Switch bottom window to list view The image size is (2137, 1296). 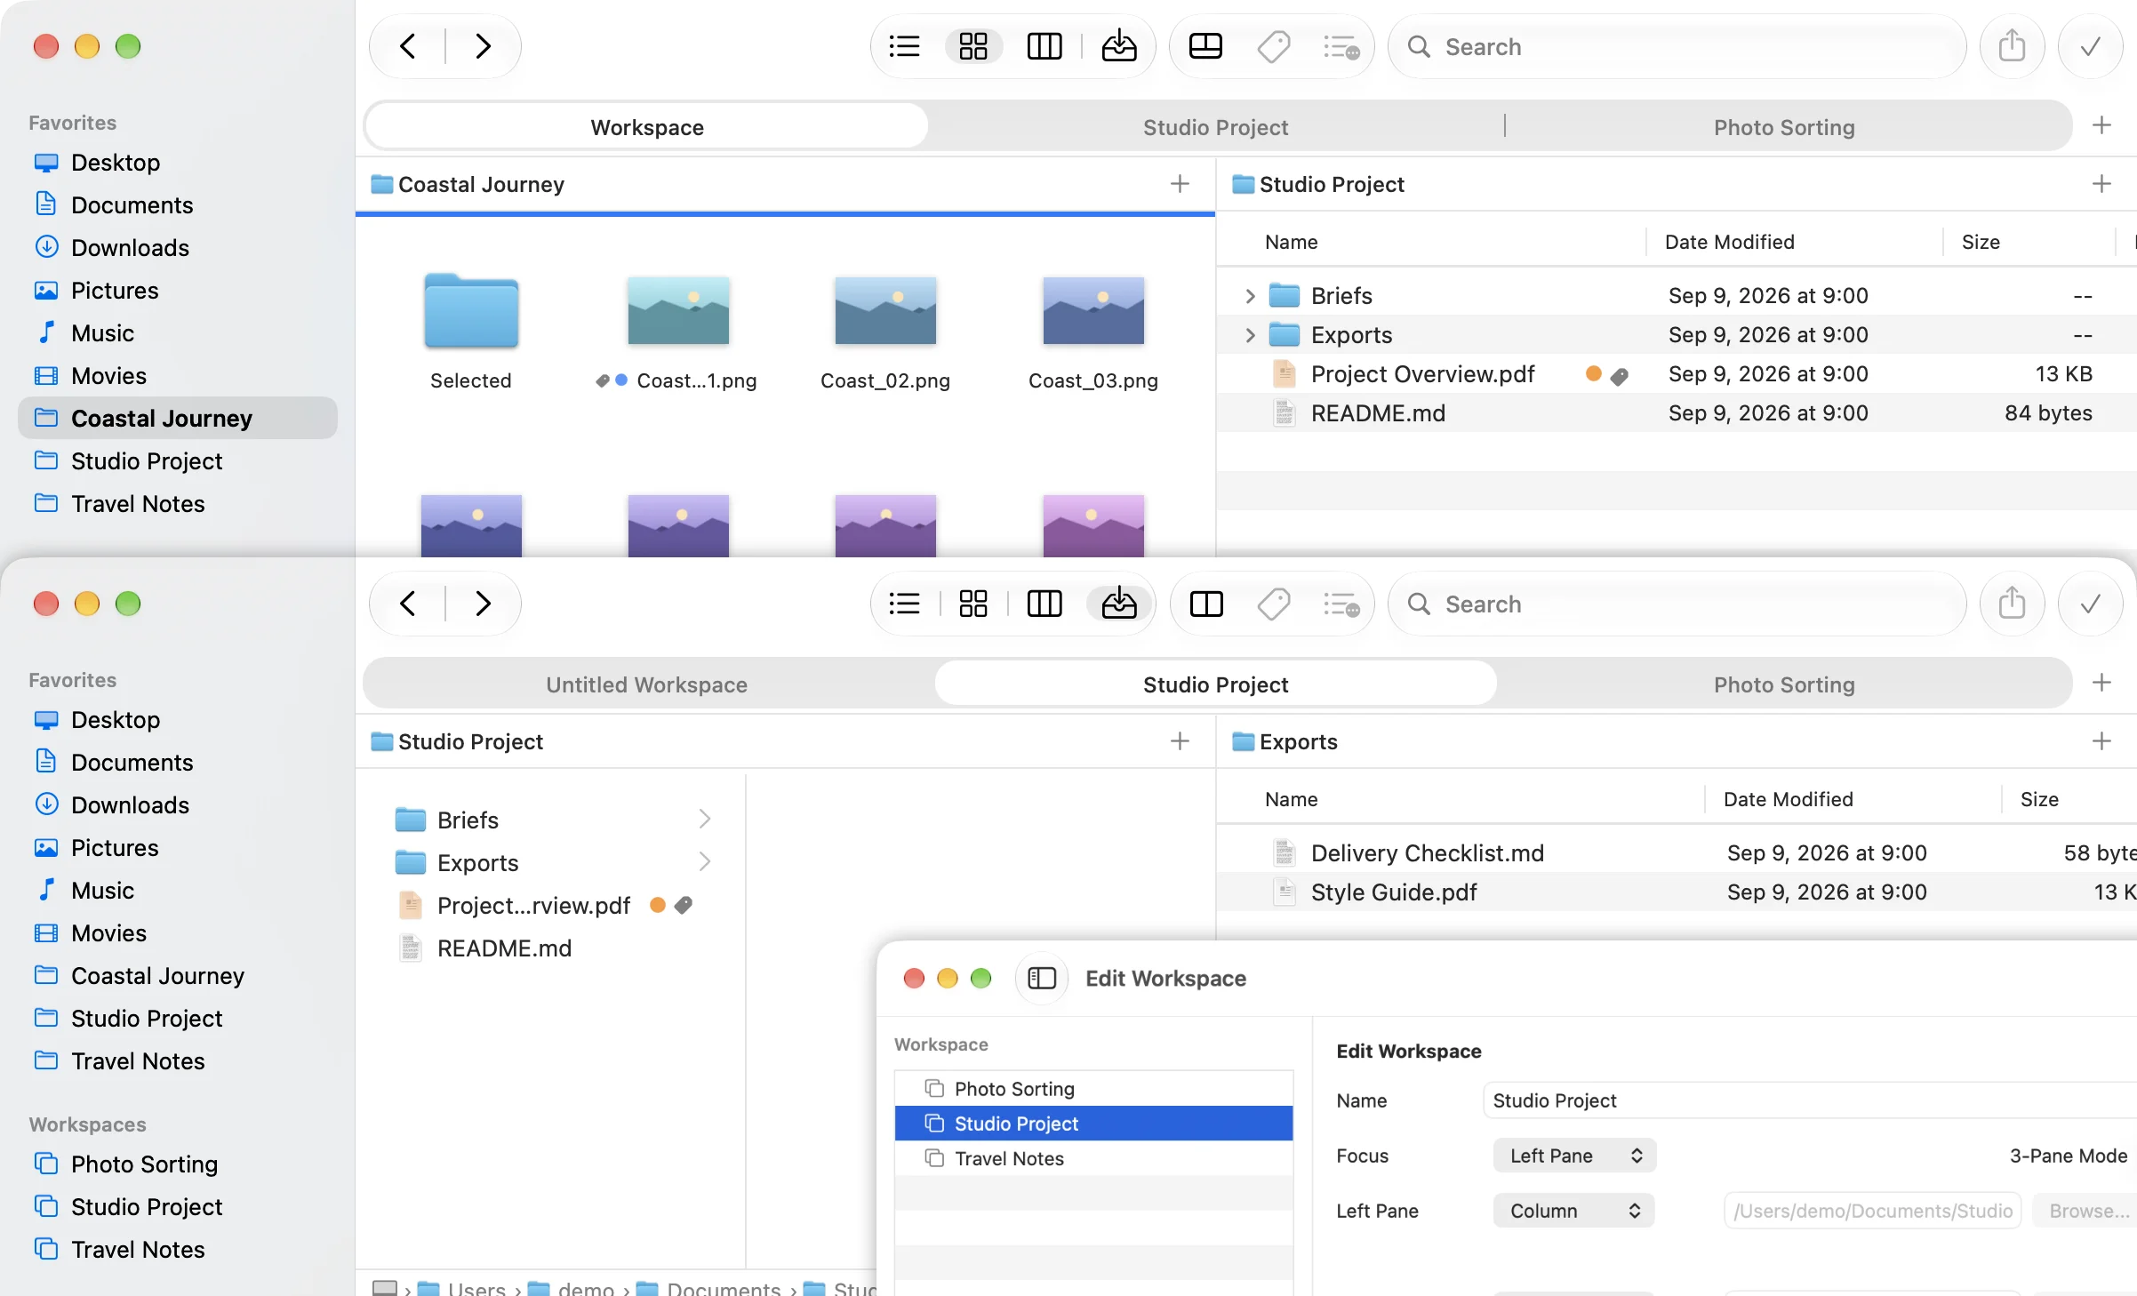pyautogui.click(x=904, y=604)
